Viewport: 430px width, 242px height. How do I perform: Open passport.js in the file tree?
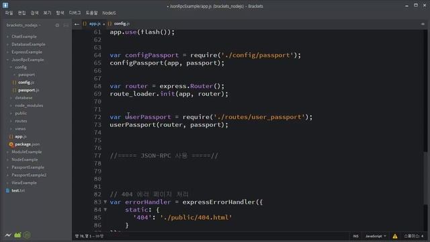click(x=28, y=90)
